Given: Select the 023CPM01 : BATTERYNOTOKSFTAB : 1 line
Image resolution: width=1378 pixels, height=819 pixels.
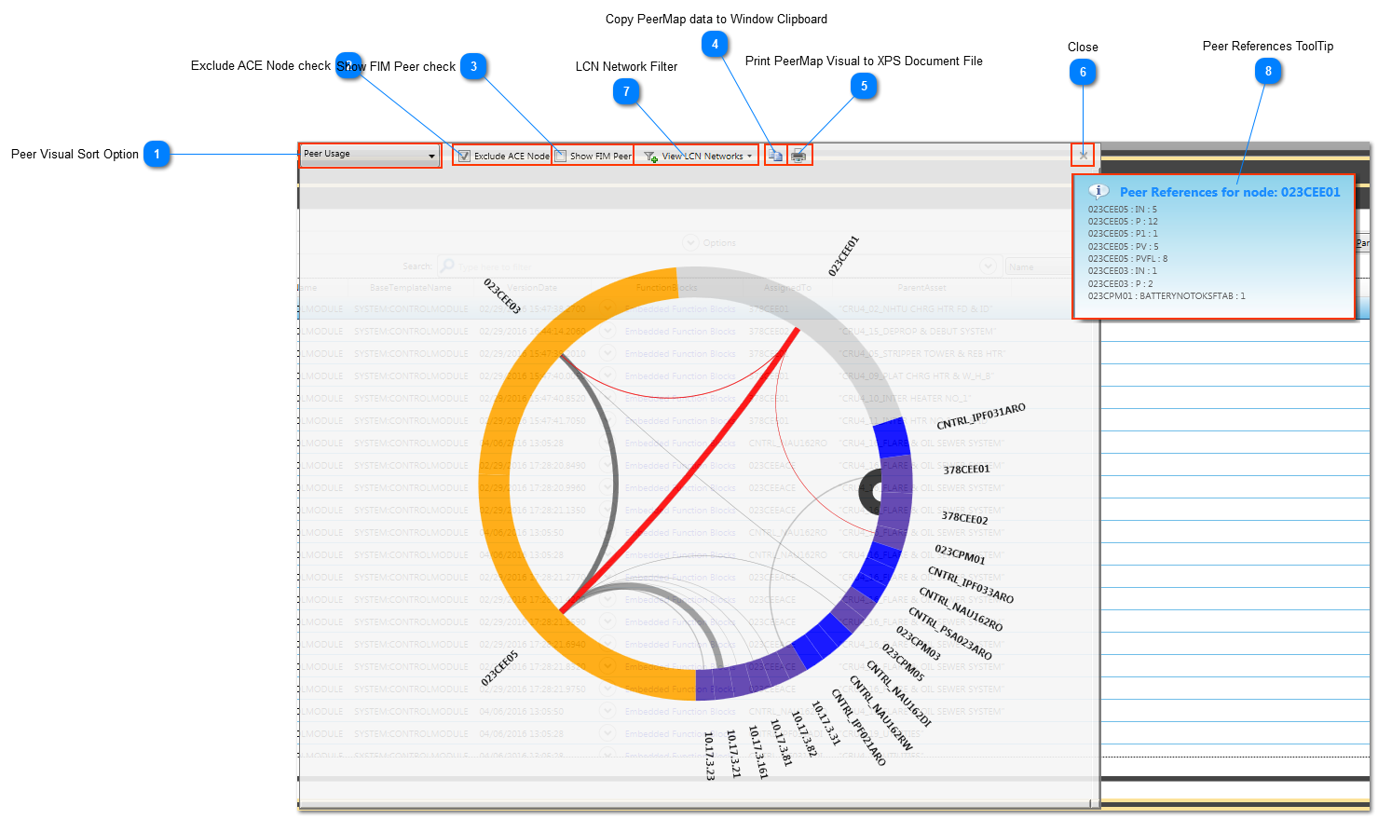Looking at the screenshot, I should pos(1166,296).
